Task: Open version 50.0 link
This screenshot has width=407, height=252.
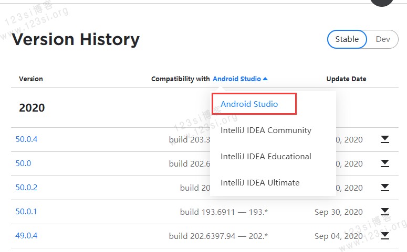Action: pos(23,163)
